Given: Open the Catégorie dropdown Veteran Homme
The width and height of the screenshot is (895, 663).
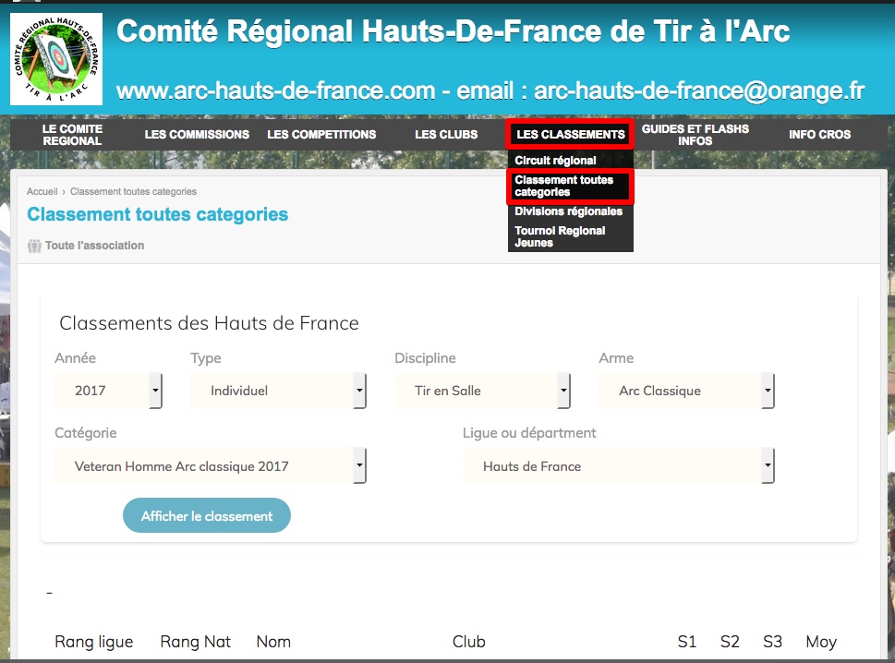Looking at the screenshot, I should (x=210, y=466).
